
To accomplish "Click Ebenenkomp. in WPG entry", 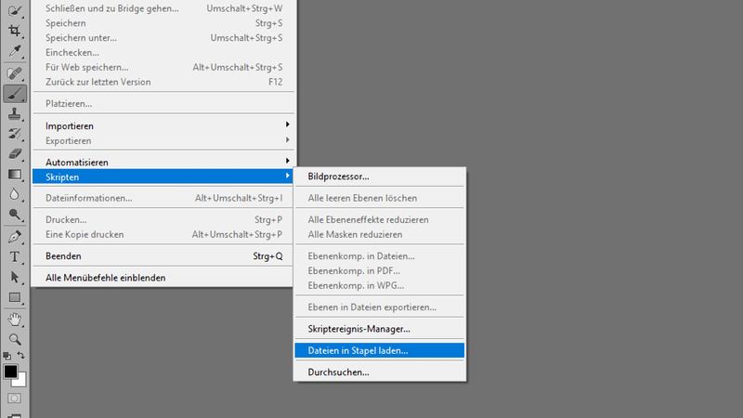I will click(380, 285).
